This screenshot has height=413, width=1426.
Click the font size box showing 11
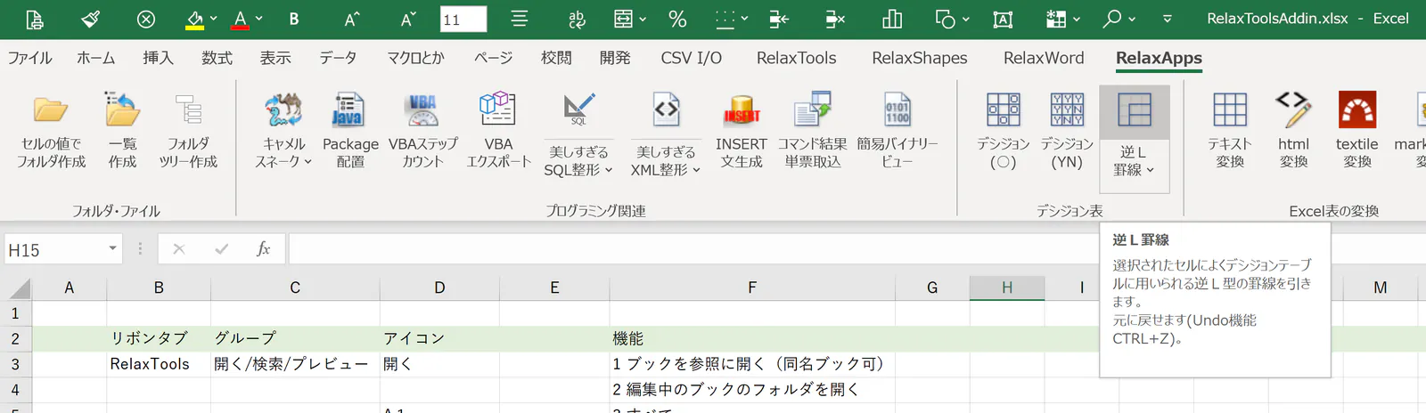[x=463, y=19]
